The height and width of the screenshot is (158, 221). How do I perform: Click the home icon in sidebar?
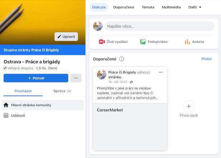coord(6,105)
